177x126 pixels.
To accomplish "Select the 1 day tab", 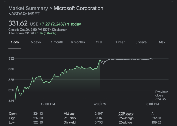I will coord(15,42).
